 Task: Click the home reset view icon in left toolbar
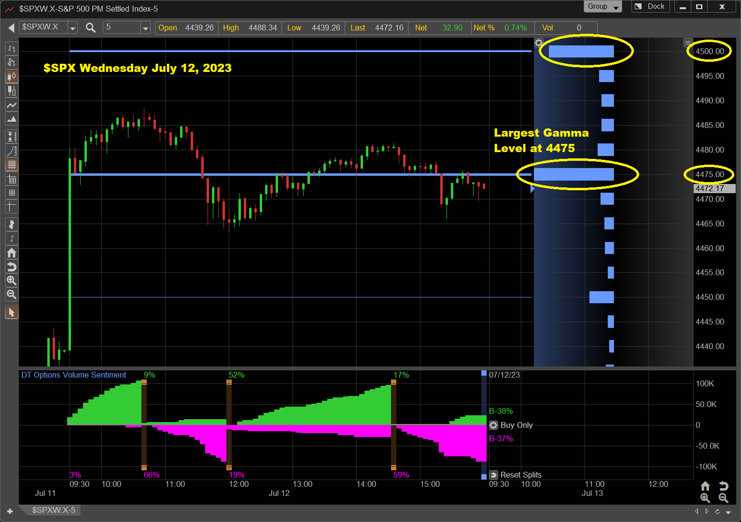(x=12, y=253)
